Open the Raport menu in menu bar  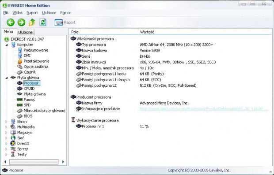pyautogui.click(x=32, y=13)
